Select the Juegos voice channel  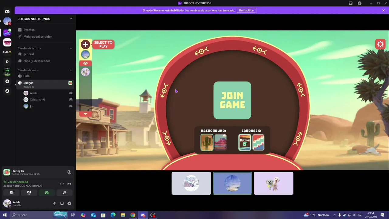[45, 85]
